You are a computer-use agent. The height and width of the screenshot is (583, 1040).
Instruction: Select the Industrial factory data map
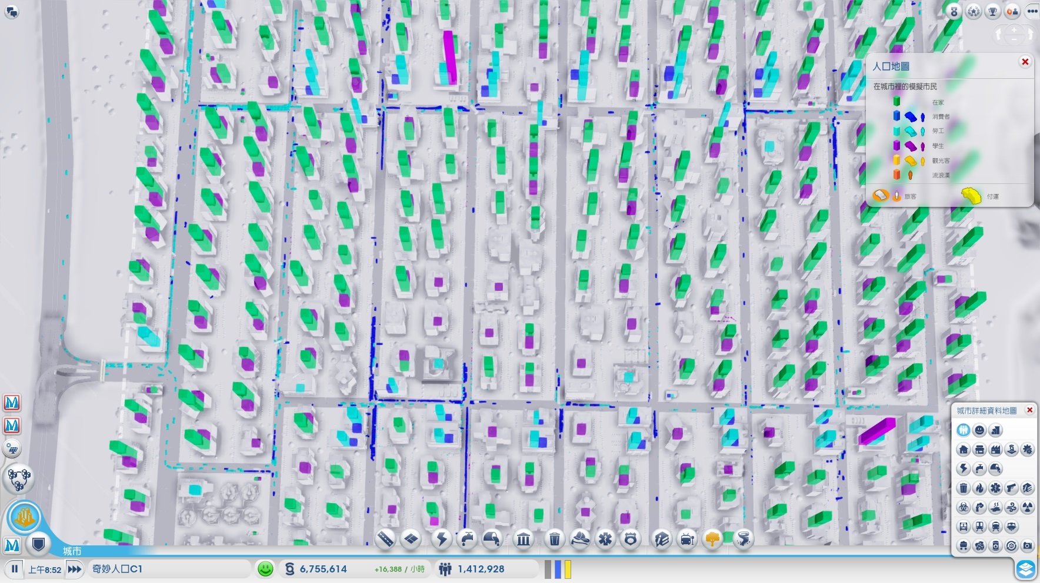click(995, 449)
